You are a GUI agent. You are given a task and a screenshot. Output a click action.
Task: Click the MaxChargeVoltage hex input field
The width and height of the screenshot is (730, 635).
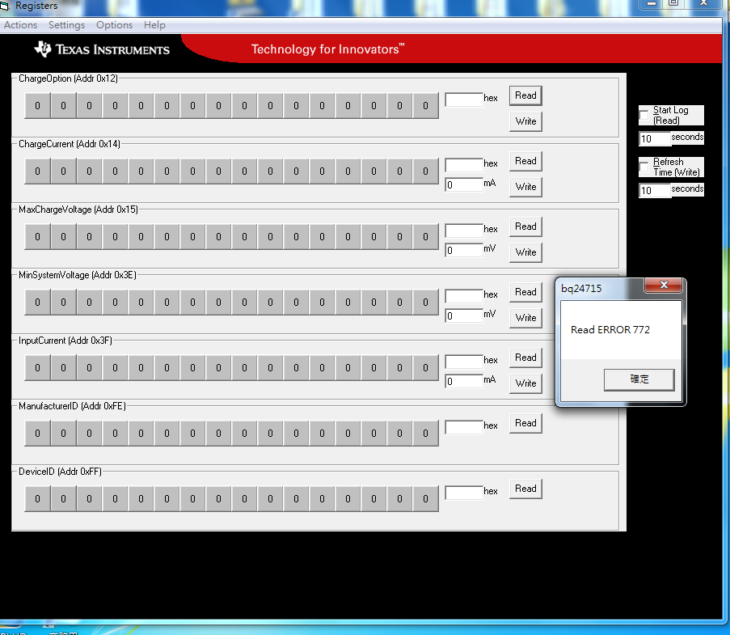pos(464,231)
